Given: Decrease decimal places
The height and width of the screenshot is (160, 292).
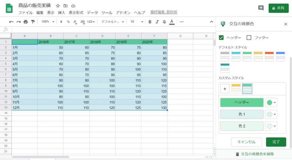Looking at the screenshot, I should pyautogui.click(x=75, y=22).
